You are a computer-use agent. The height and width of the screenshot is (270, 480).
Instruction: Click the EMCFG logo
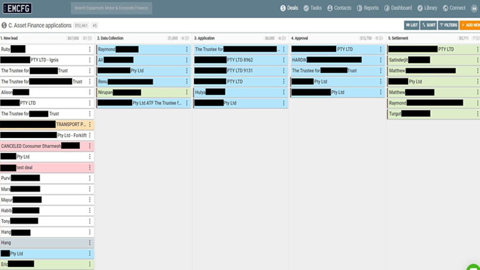tap(17, 8)
